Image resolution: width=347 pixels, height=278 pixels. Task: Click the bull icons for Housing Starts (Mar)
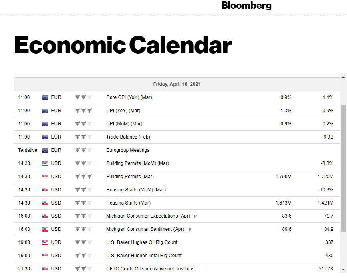click(83, 203)
